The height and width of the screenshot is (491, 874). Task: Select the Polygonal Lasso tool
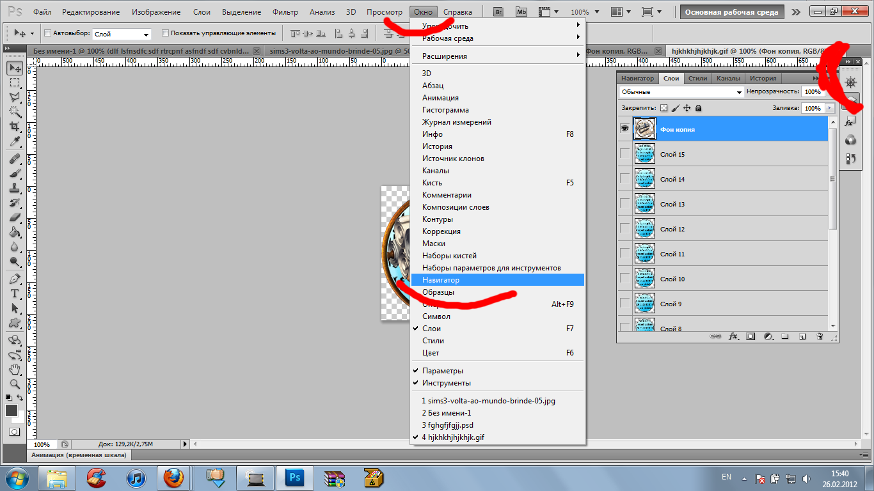[x=15, y=97]
